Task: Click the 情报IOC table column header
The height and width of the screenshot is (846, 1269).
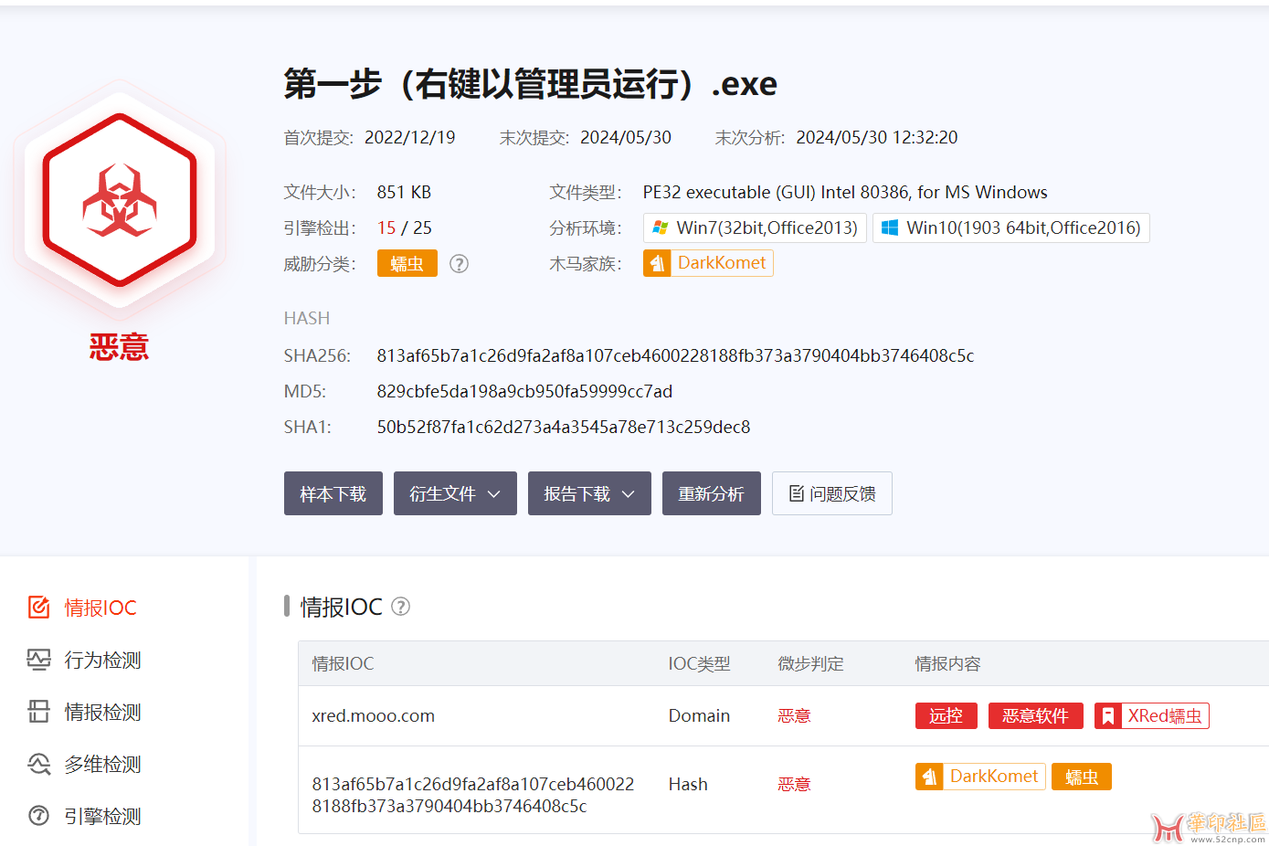Action: coord(343,663)
